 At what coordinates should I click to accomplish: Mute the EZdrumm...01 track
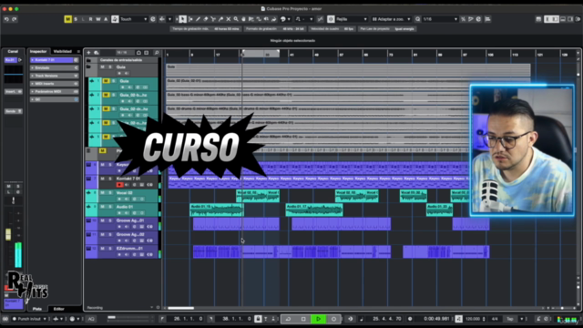[x=102, y=249]
